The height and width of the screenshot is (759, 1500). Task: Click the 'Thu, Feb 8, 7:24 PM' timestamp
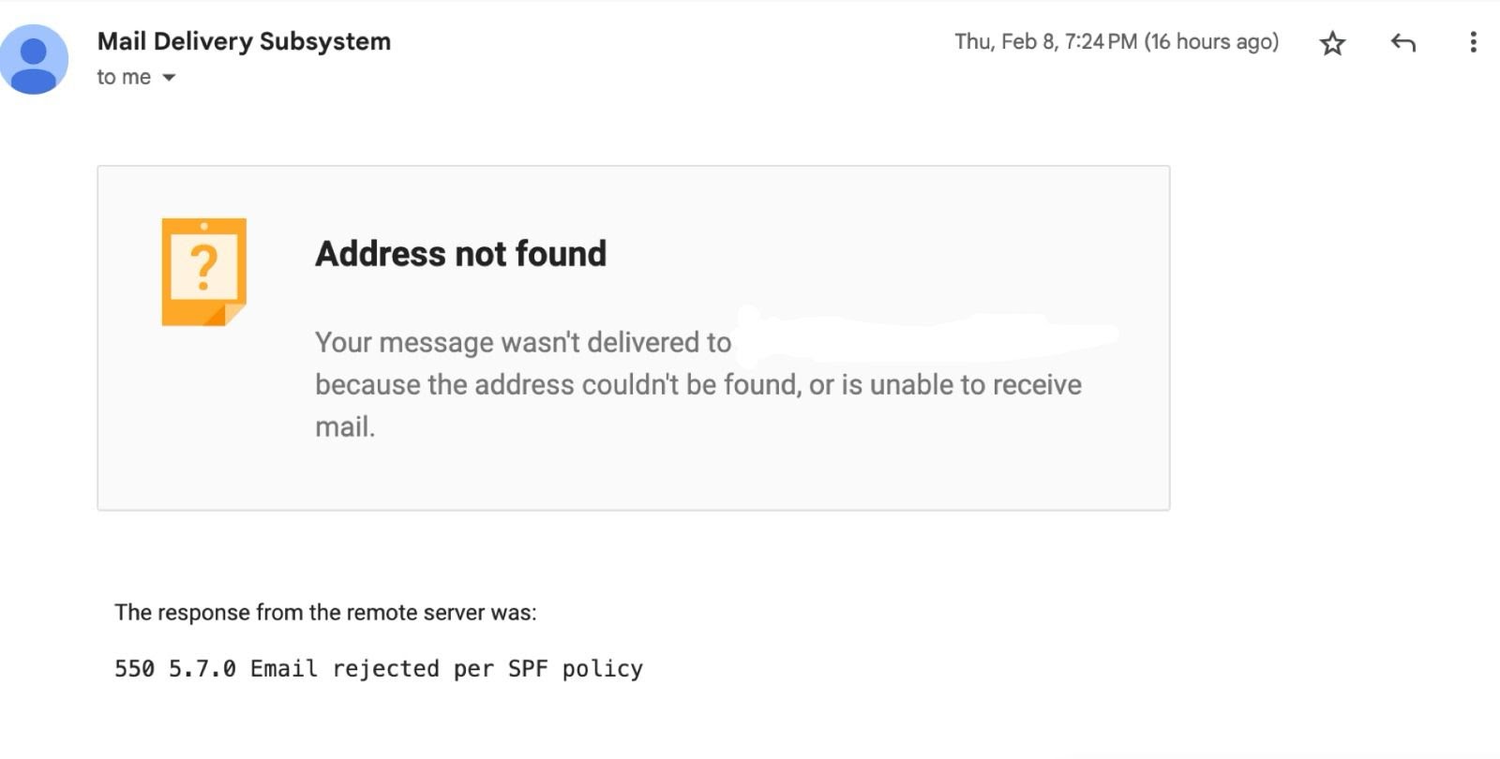(1045, 41)
